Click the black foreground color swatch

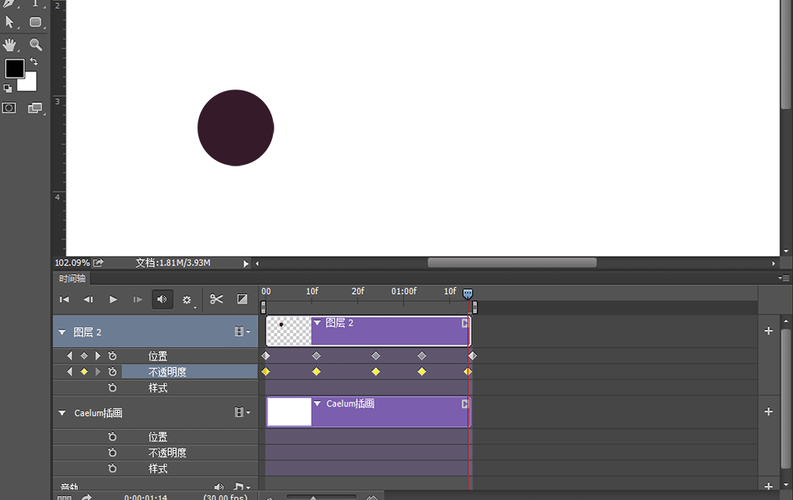point(13,69)
